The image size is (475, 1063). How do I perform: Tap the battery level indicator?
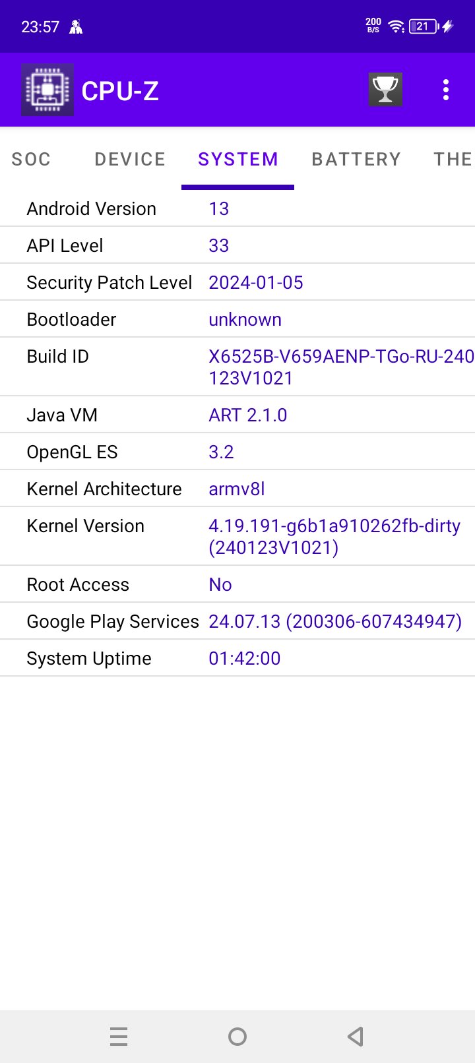pos(424,26)
